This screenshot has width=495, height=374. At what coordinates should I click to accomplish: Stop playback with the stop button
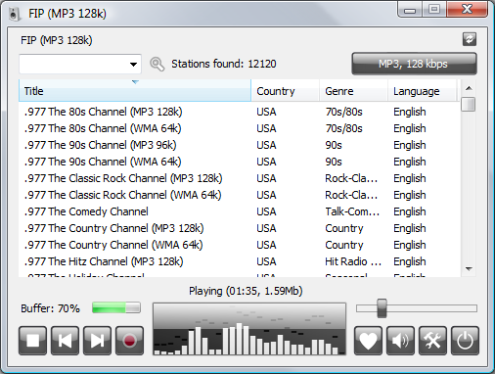(32, 341)
